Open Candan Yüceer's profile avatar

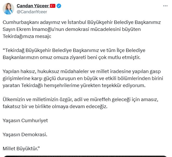click(9, 9)
